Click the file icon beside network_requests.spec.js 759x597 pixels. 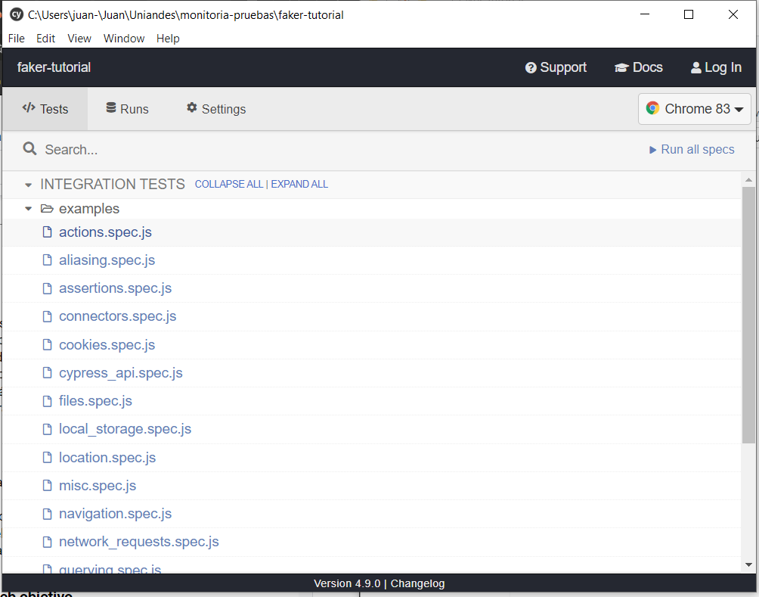(x=47, y=542)
